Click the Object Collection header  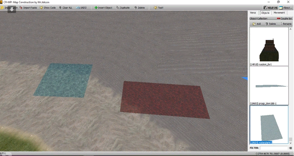(x=258, y=18)
